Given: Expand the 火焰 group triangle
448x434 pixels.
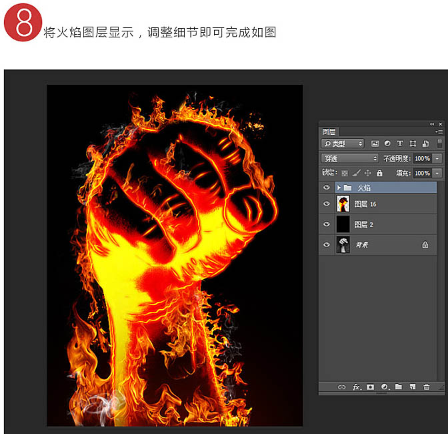Looking at the screenshot, I should tap(339, 188).
